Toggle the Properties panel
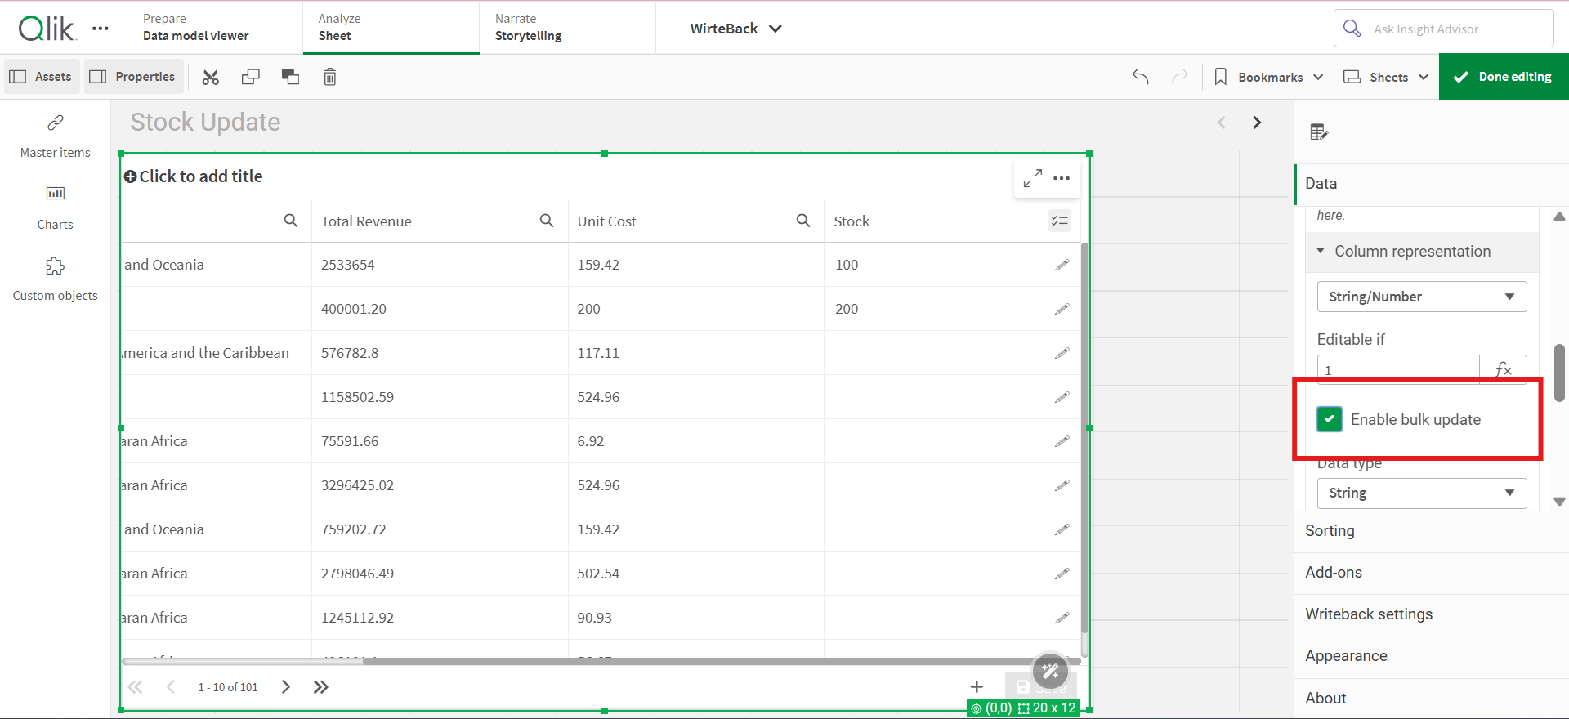 133,77
